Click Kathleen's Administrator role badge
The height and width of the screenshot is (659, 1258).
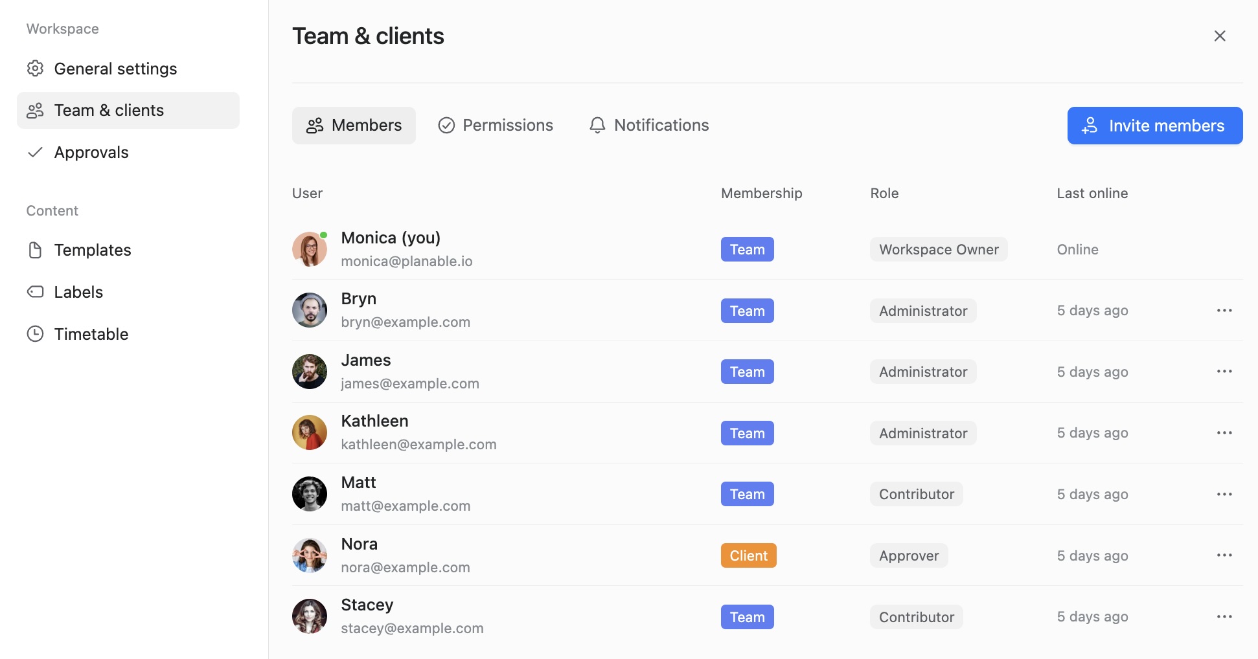point(923,433)
